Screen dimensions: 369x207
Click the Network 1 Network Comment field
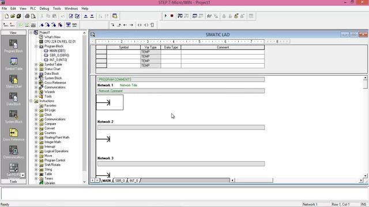[181, 91]
